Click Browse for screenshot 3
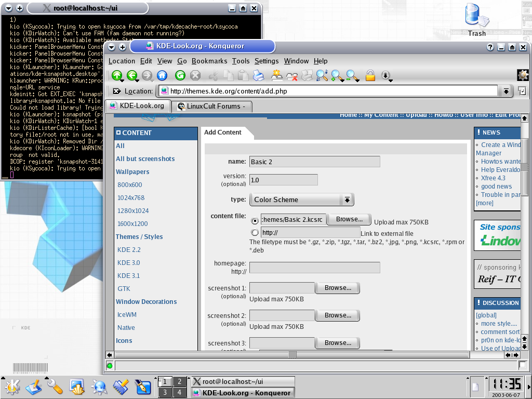The width and height of the screenshot is (532, 399). point(338,343)
